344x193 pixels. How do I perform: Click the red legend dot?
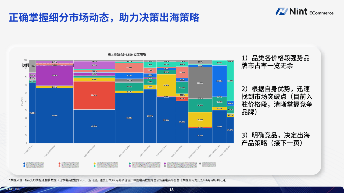tap(59, 163)
